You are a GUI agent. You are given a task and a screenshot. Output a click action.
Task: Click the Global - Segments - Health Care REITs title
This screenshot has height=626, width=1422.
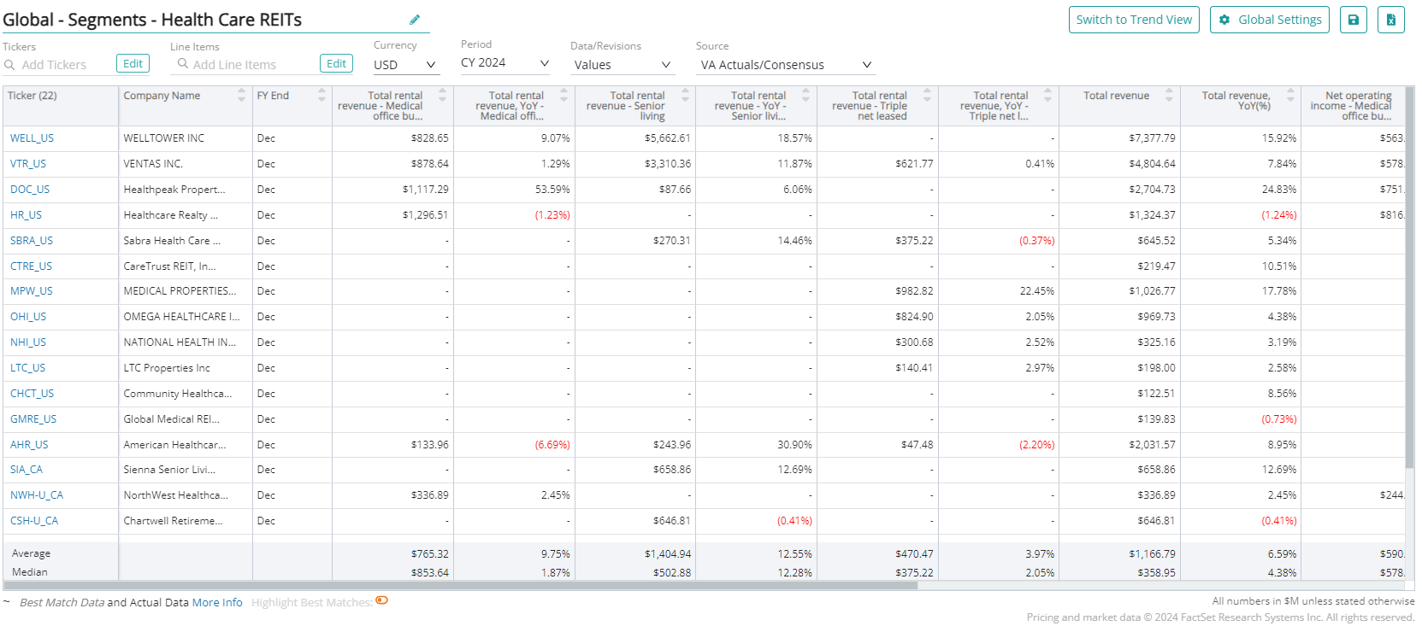(152, 20)
